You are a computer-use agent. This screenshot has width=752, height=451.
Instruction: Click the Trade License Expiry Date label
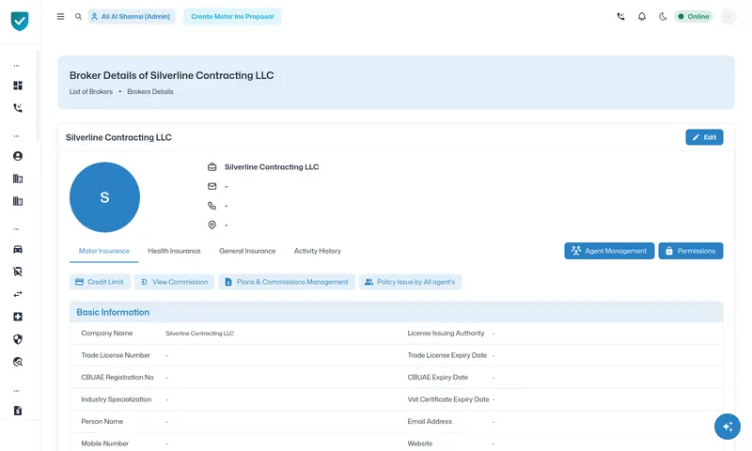447,355
